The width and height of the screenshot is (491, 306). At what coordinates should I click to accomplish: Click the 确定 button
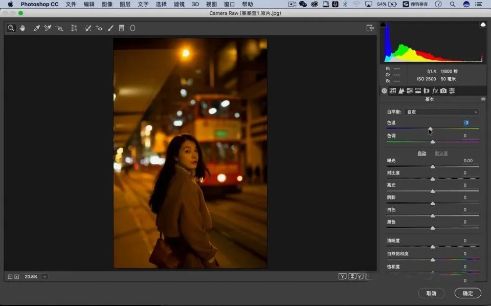point(467,293)
